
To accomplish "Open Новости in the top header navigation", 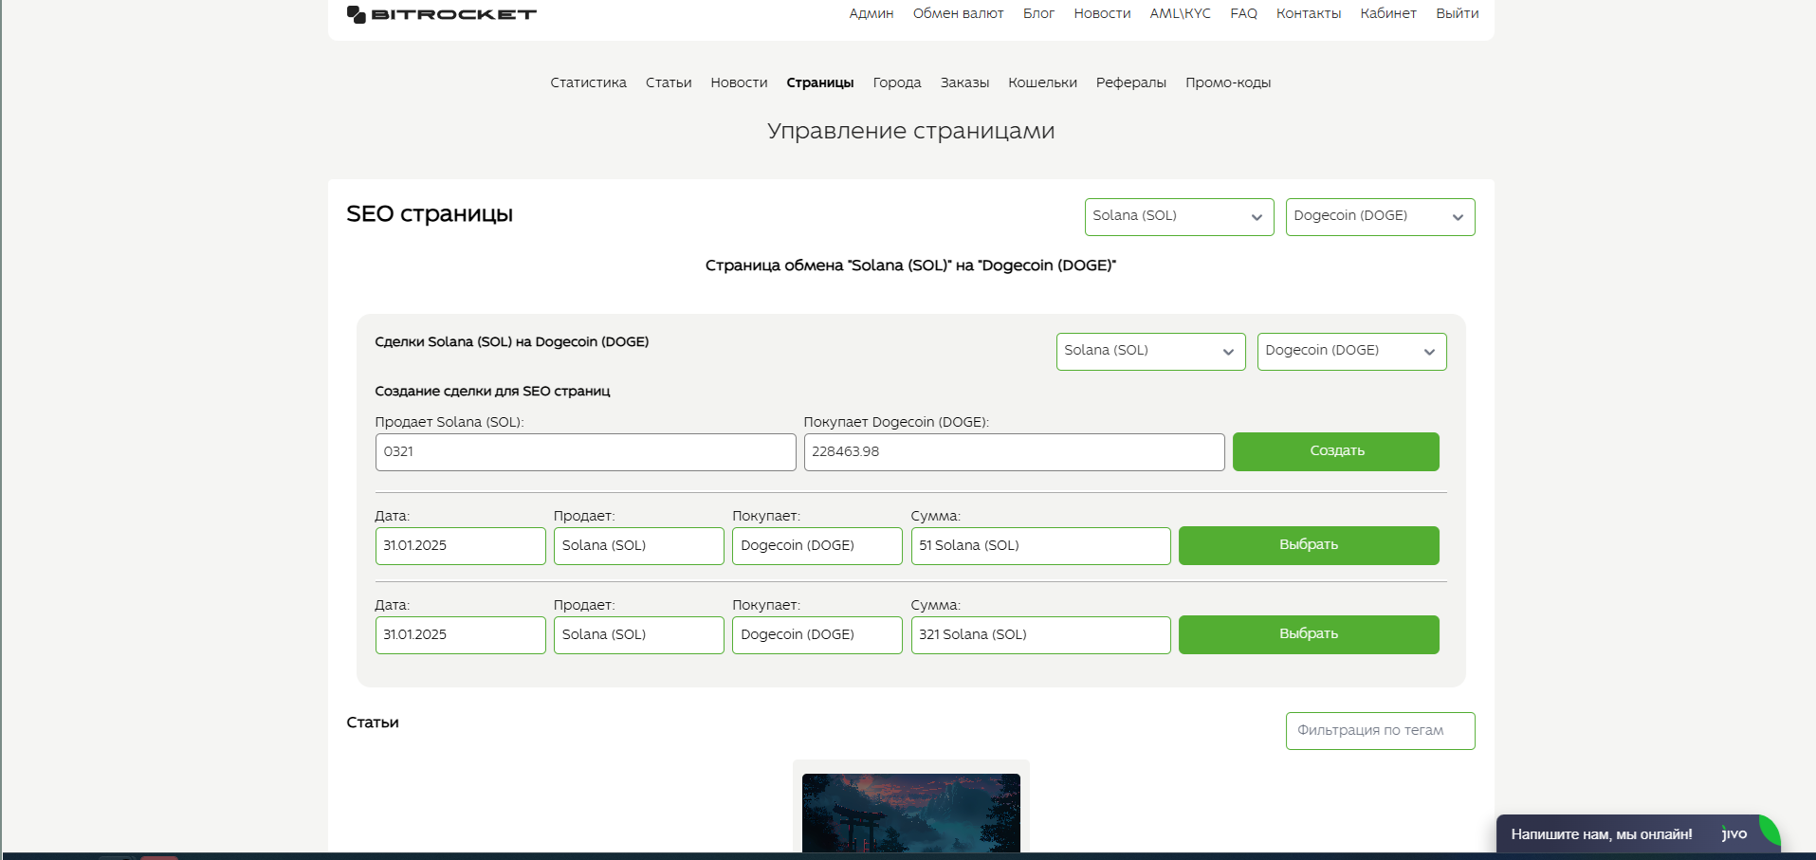I will [x=1102, y=13].
